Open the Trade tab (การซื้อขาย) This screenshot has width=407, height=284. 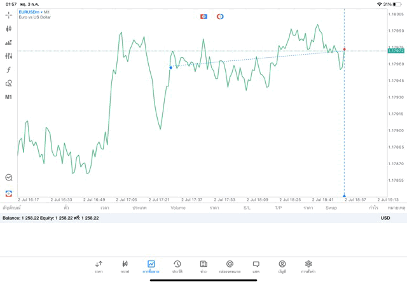[x=151, y=267]
